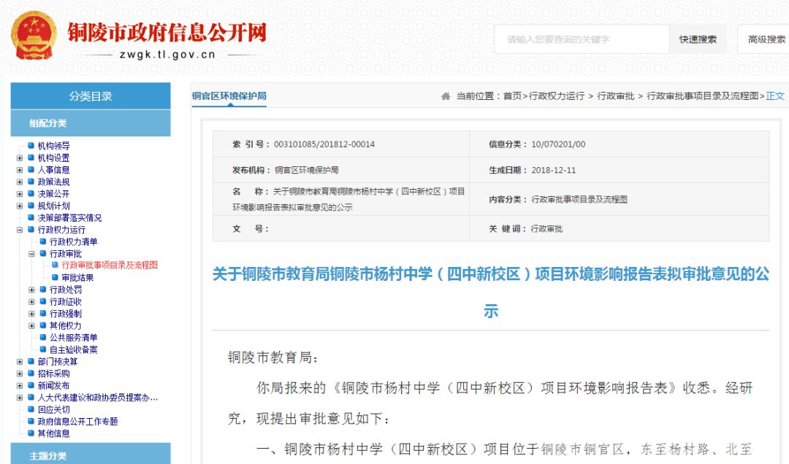Viewport: 789px width, 464px height.
Task: Click blue bullet icon next to 机构领导
Action: pos(31,146)
